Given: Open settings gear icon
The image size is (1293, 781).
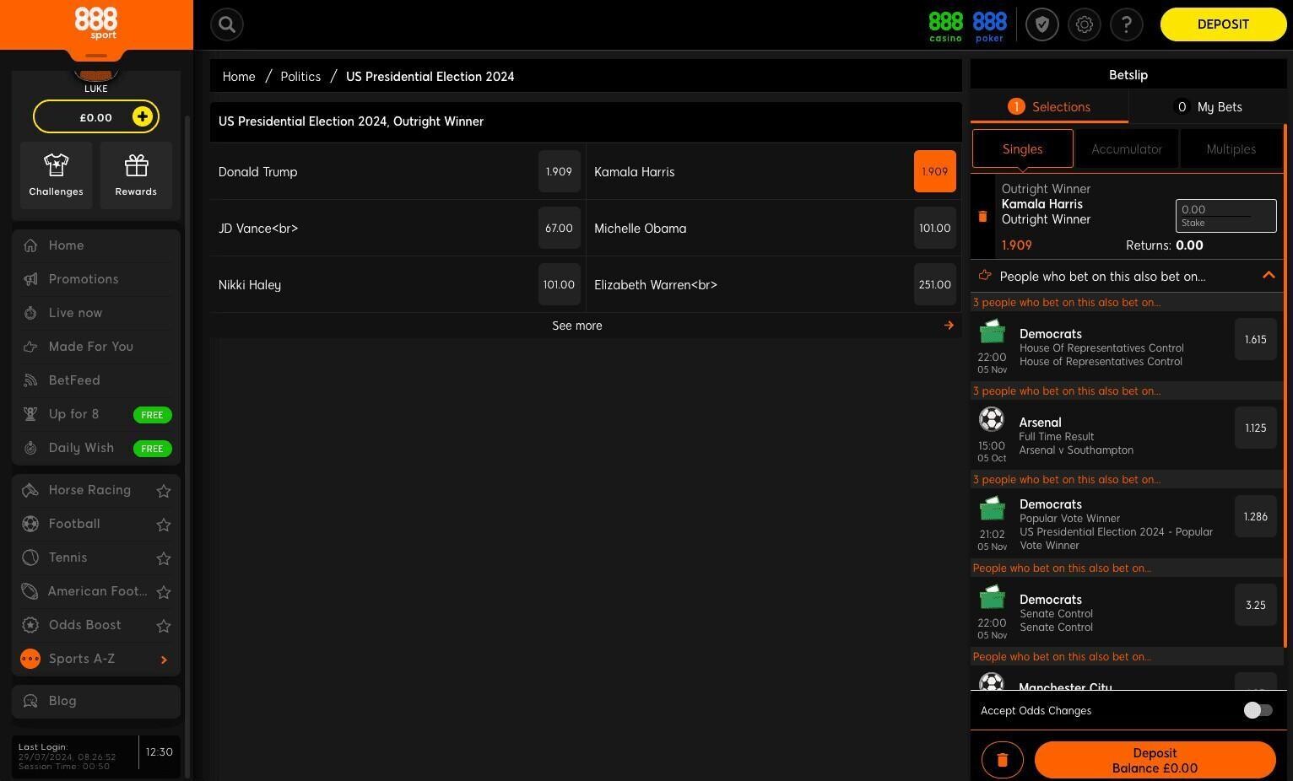Looking at the screenshot, I should [1085, 24].
